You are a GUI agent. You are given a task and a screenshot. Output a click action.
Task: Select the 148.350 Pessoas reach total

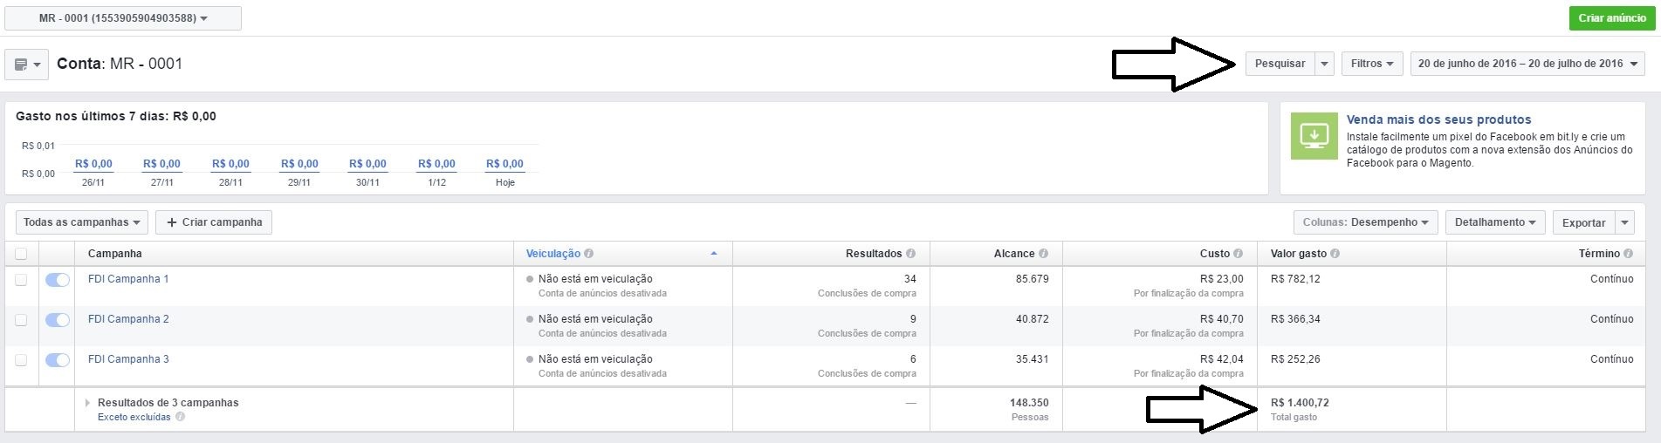coord(1029,403)
